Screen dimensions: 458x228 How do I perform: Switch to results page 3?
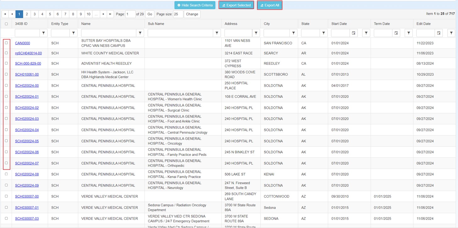(x=35, y=14)
